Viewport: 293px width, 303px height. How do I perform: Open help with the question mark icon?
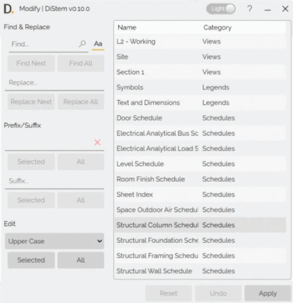pyautogui.click(x=250, y=9)
